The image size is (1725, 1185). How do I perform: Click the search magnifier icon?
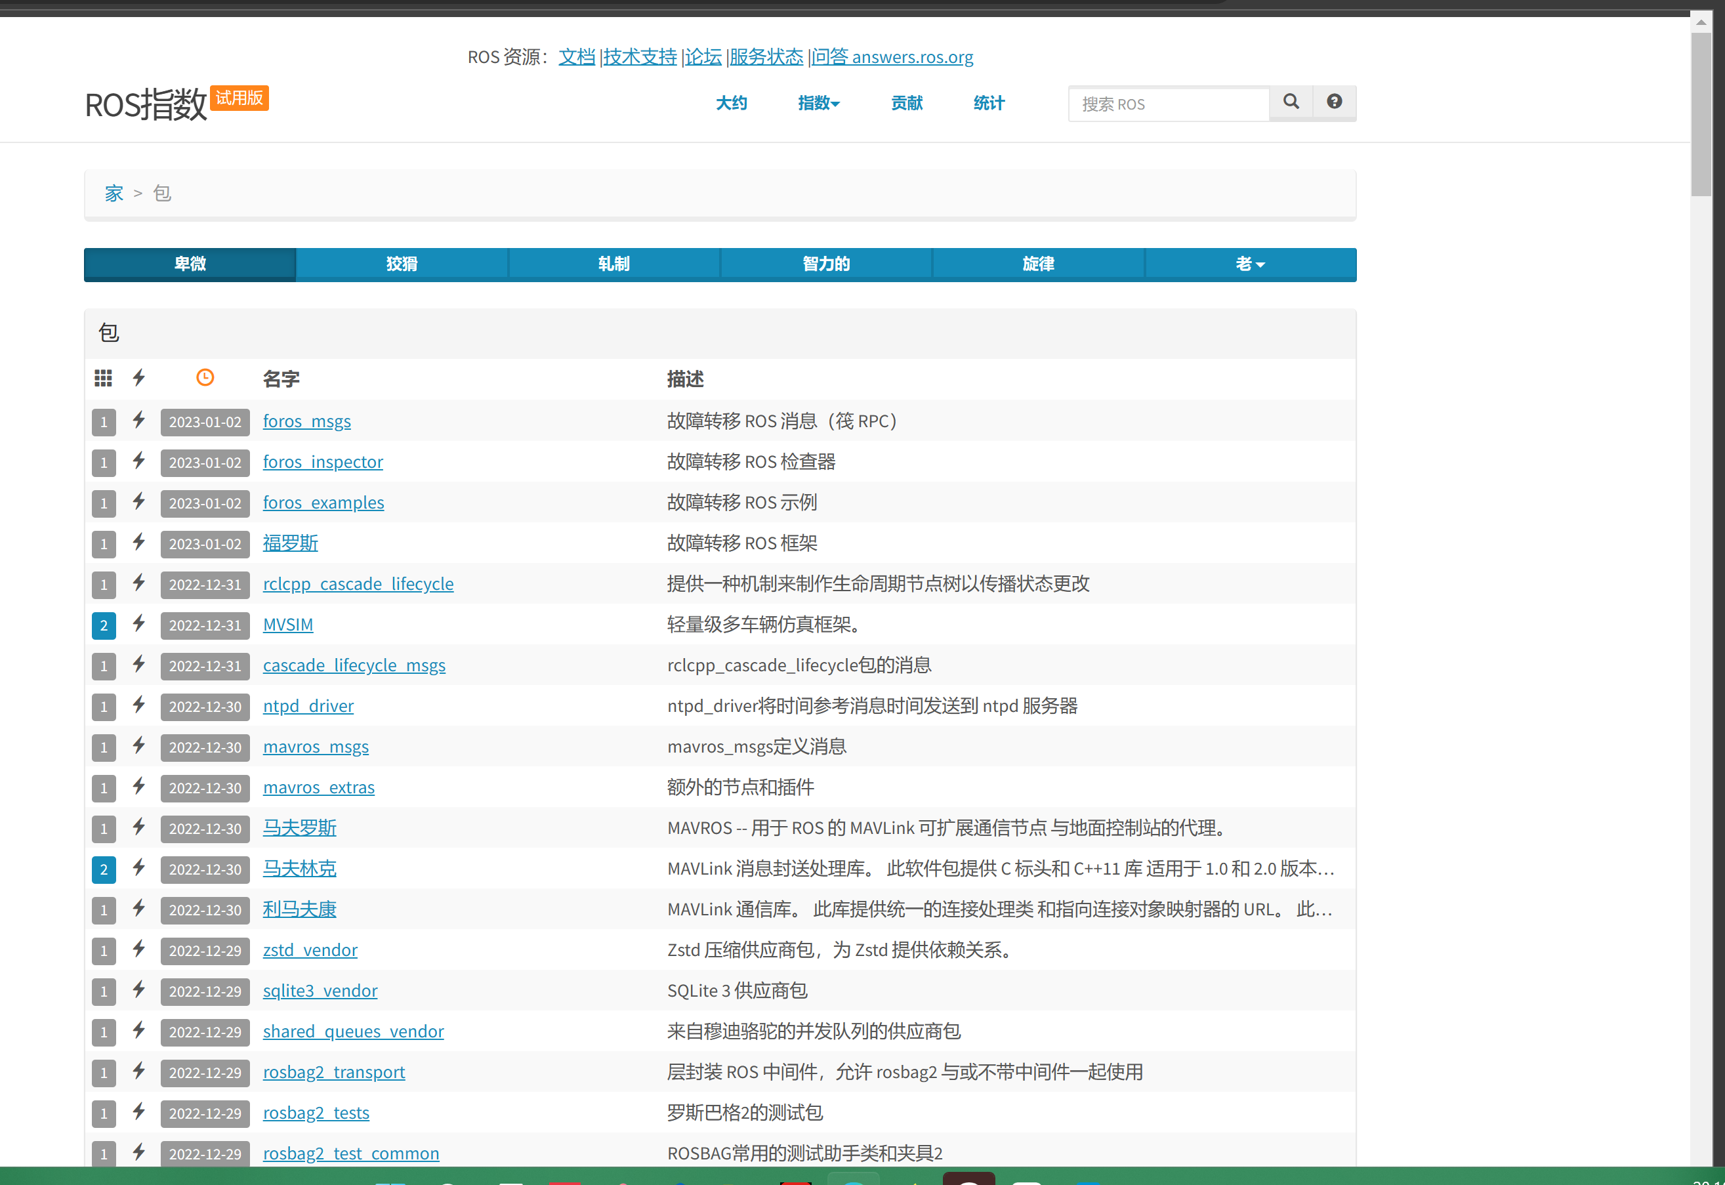(x=1290, y=103)
